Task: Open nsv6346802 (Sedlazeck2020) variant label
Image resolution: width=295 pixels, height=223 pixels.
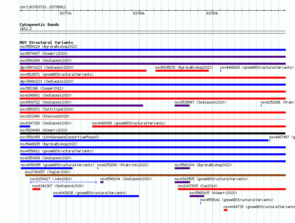Action: (x=46, y=95)
